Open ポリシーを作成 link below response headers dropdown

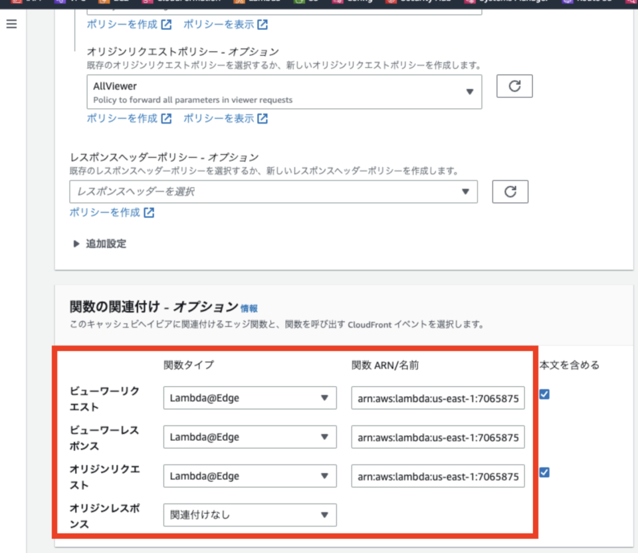point(112,213)
